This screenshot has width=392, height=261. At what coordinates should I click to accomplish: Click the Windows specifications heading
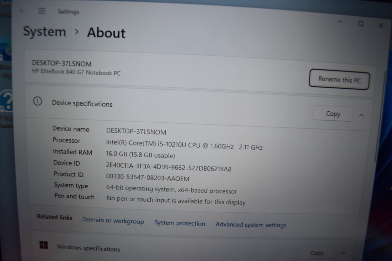click(88, 247)
